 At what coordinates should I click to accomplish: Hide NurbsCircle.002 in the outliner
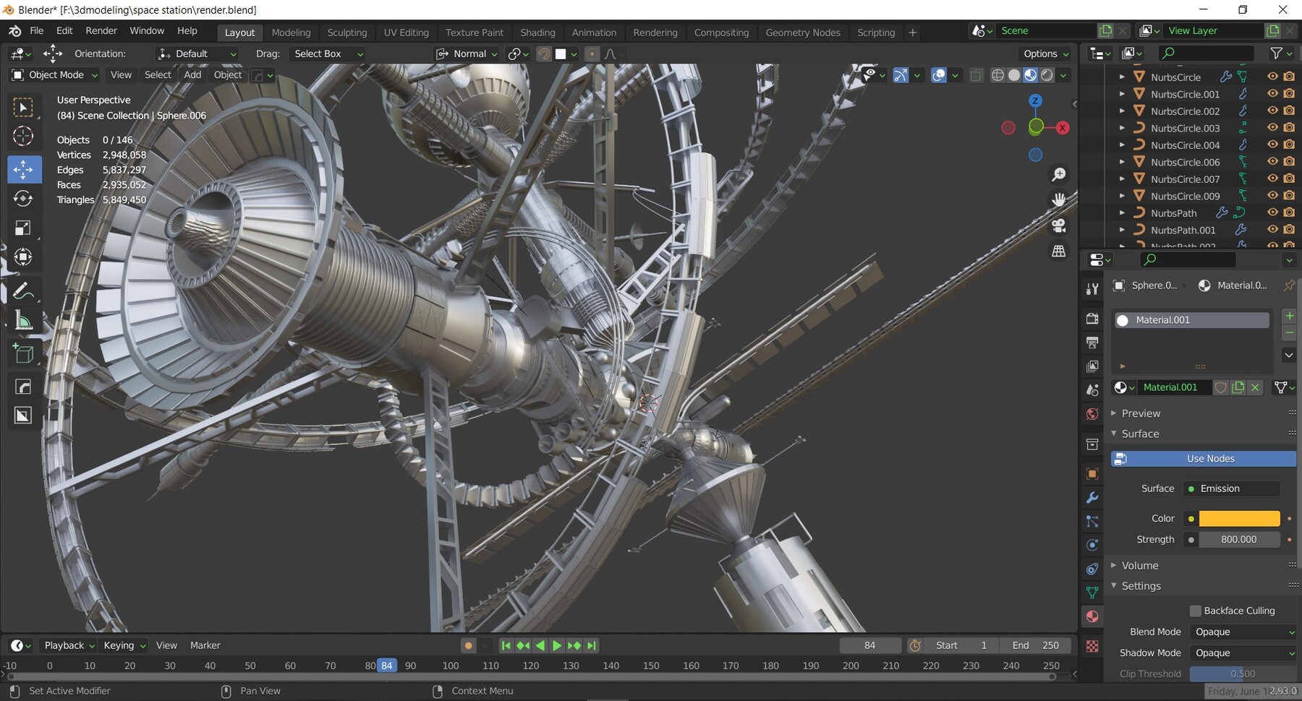pos(1272,111)
